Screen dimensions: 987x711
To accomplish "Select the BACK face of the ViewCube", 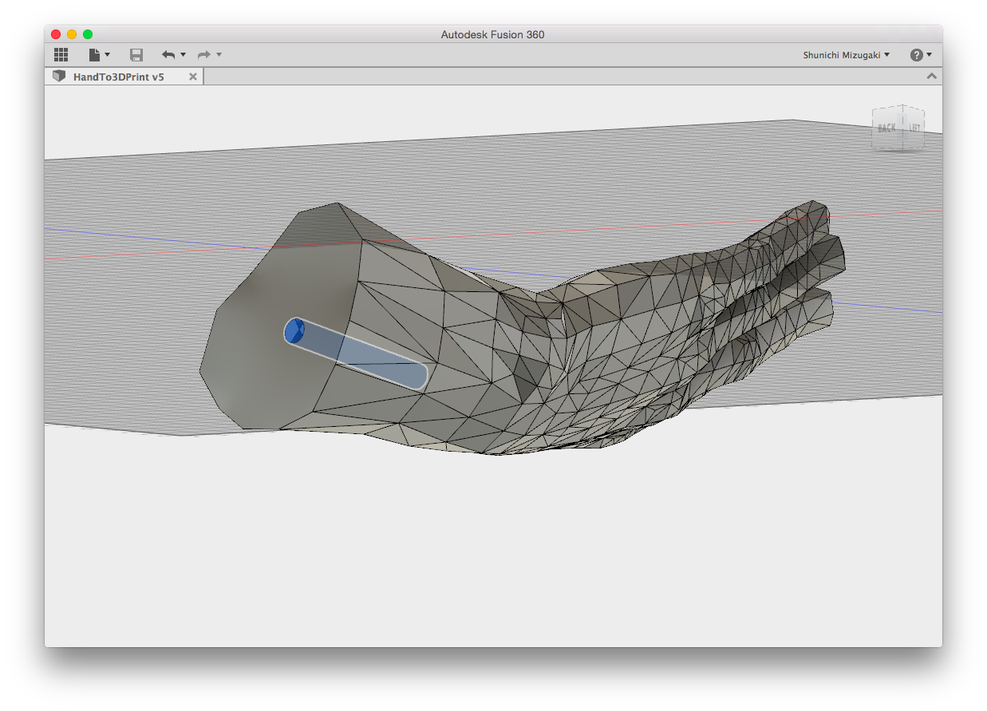I will [886, 128].
